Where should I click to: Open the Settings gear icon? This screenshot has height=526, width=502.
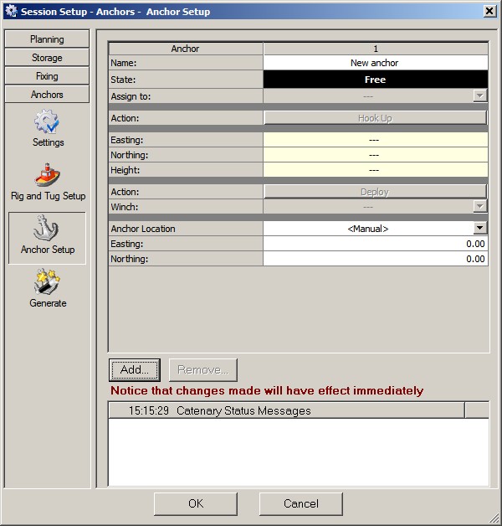pos(48,122)
